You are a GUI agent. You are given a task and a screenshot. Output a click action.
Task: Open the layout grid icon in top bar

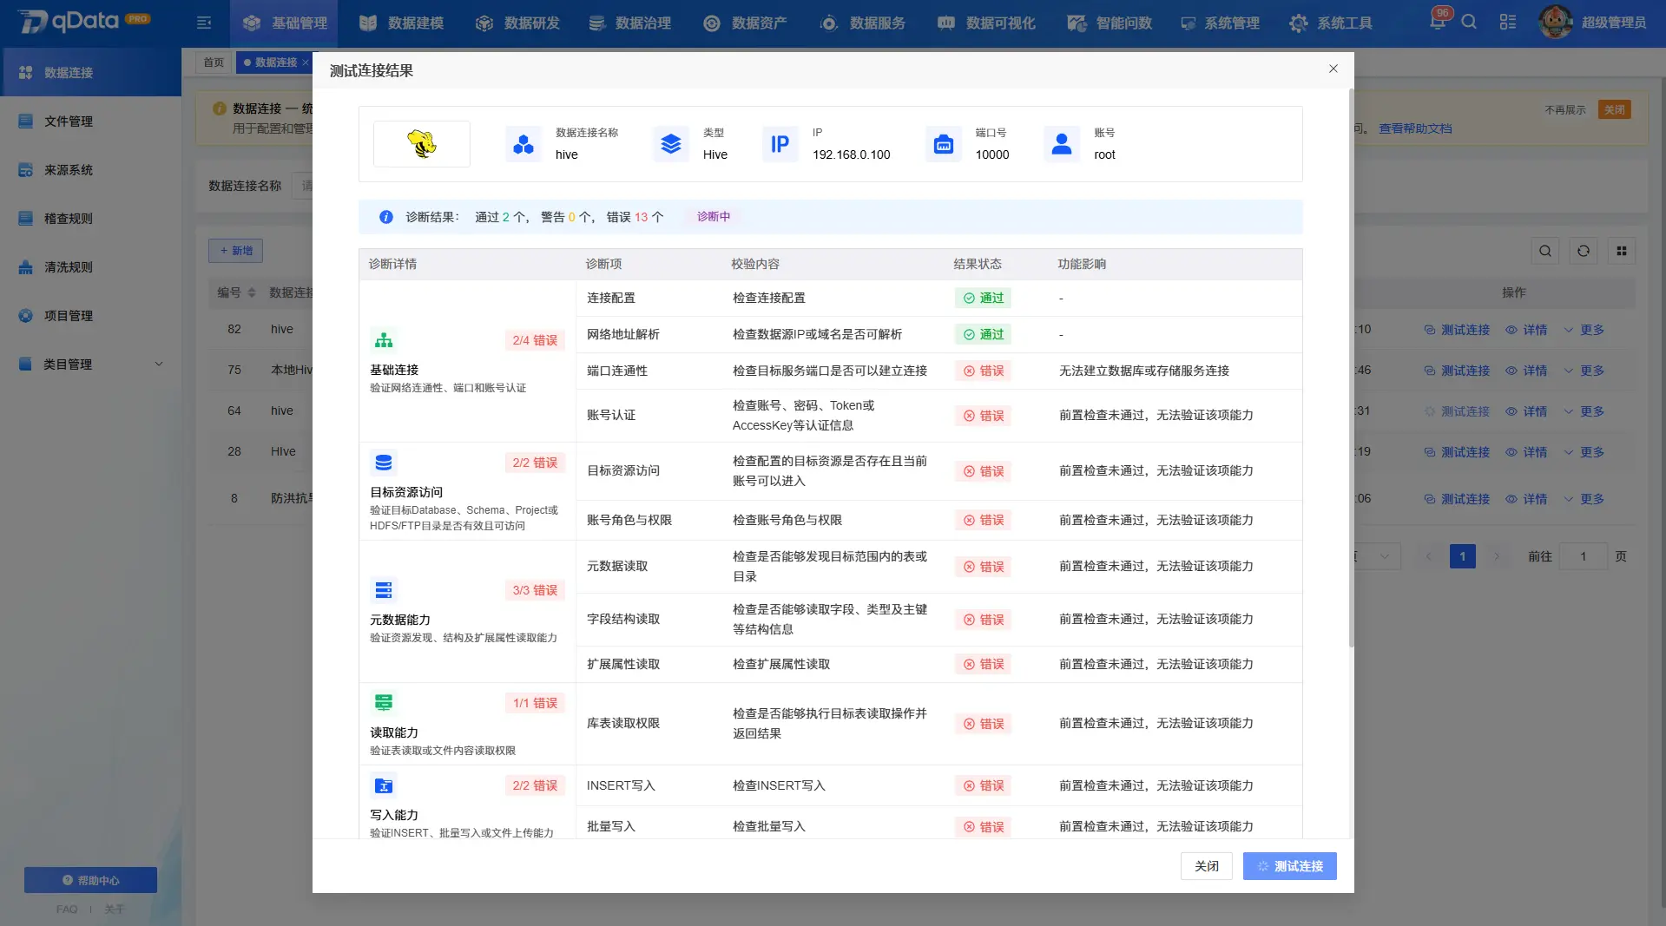[x=1508, y=22]
